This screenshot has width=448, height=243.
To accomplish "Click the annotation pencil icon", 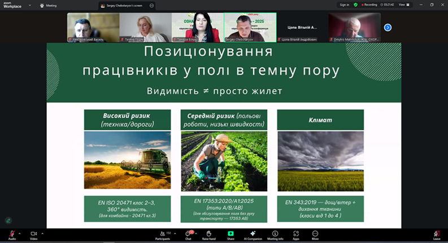I will coord(8,220).
